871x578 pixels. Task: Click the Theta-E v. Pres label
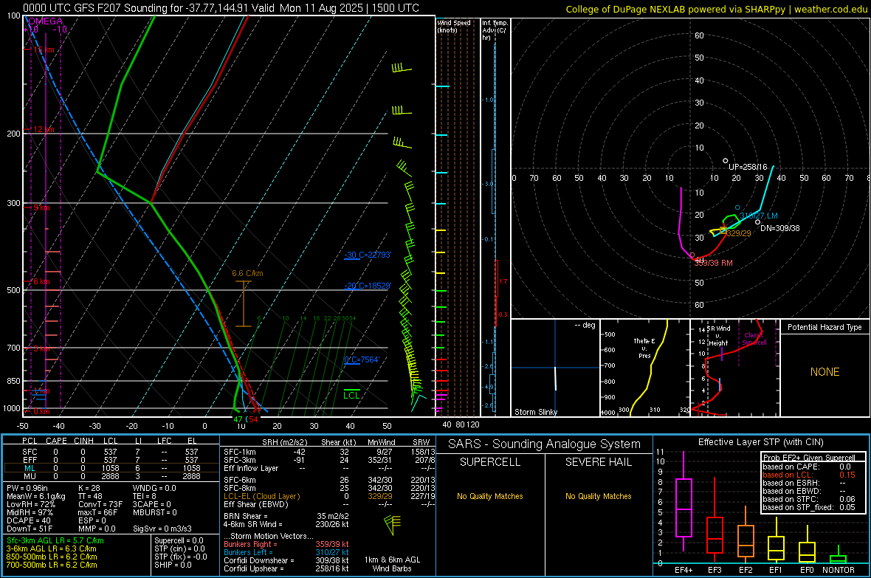click(644, 348)
